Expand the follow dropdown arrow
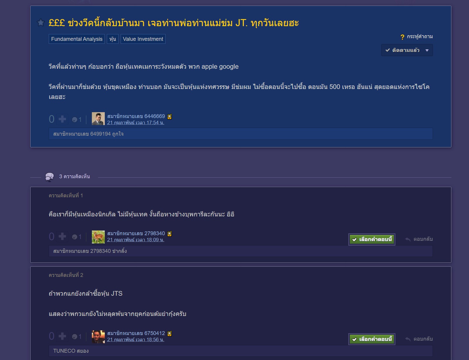This screenshot has height=360, width=469. tap(427, 50)
